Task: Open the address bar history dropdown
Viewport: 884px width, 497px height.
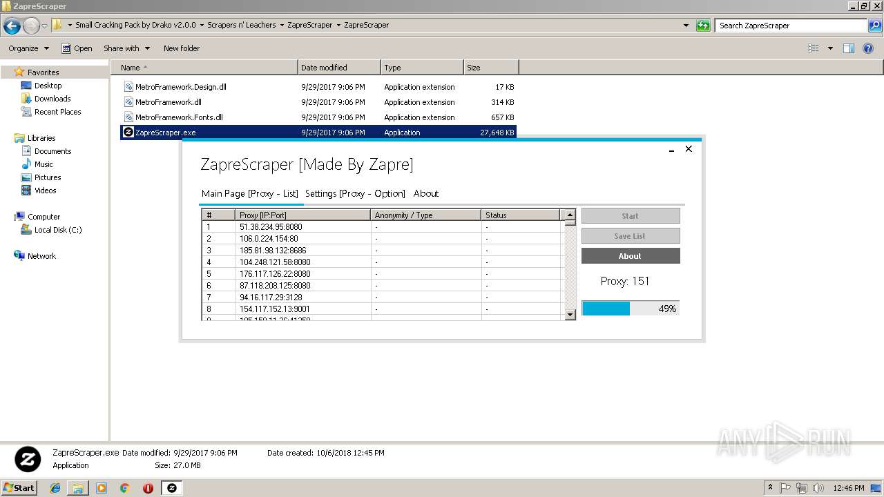Action: click(686, 26)
